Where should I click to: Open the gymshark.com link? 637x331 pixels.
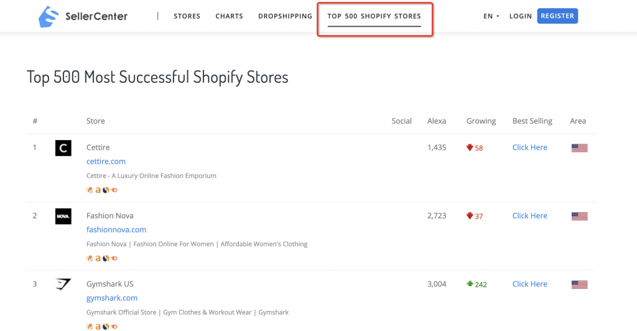[112, 297]
